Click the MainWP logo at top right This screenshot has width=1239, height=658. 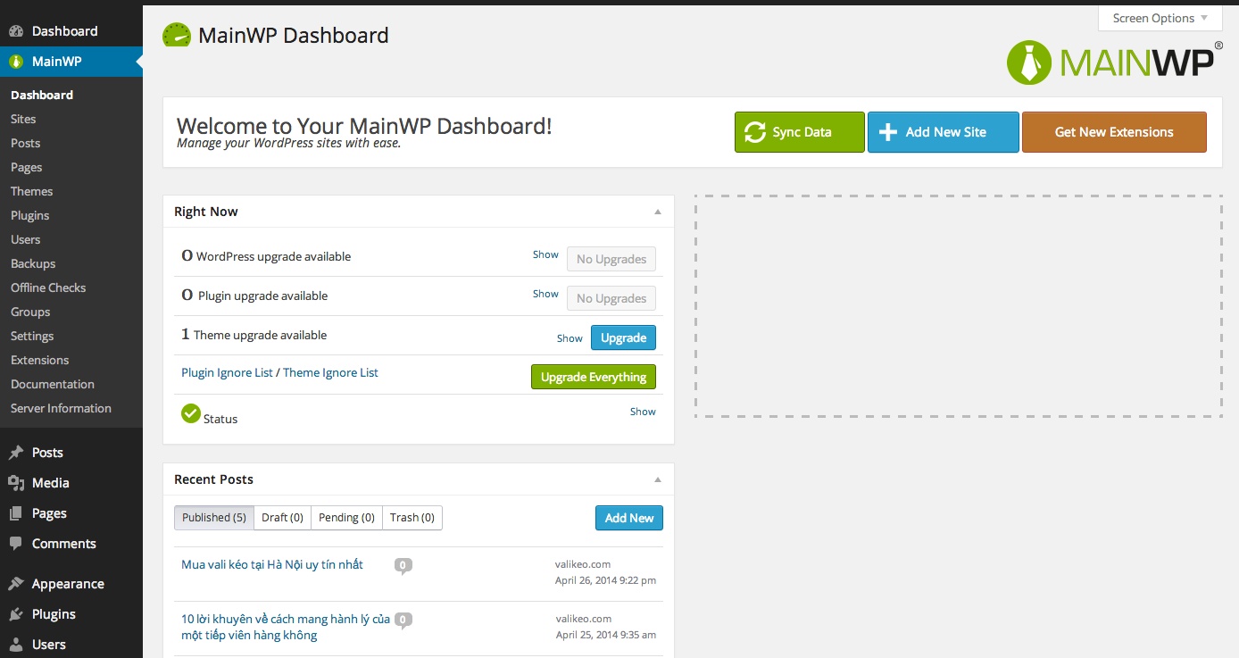coord(1114,62)
